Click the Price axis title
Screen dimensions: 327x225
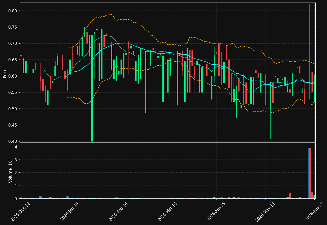click(5, 73)
